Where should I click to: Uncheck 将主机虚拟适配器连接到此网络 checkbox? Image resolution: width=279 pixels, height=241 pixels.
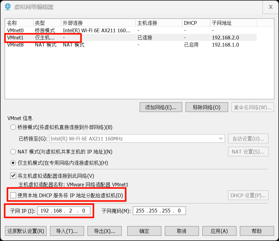pos(13,176)
